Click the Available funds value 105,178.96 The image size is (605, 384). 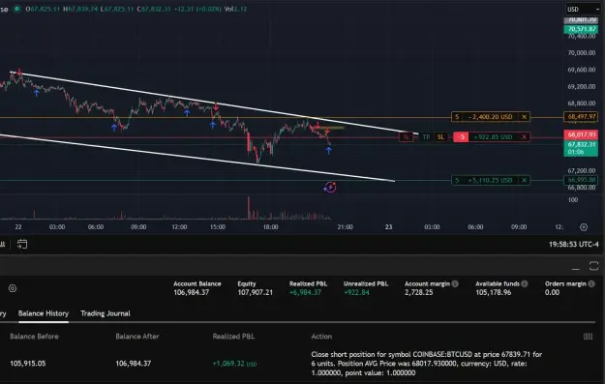pos(493,293)
